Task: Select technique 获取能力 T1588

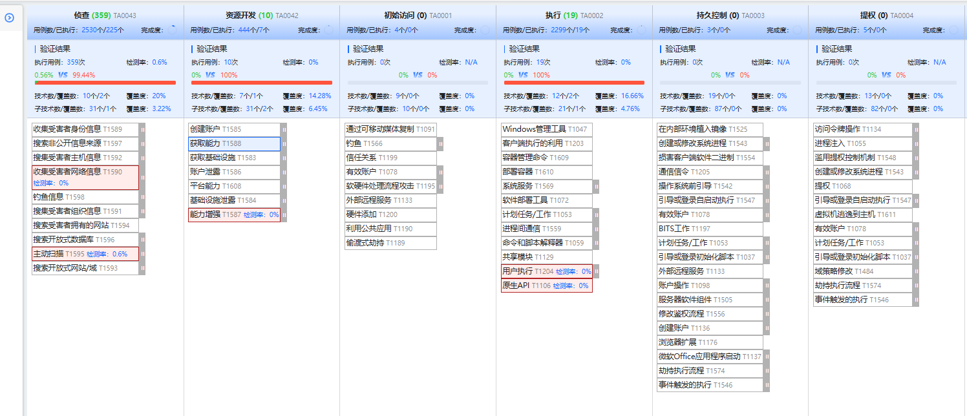Action: [x=234, y=143]
